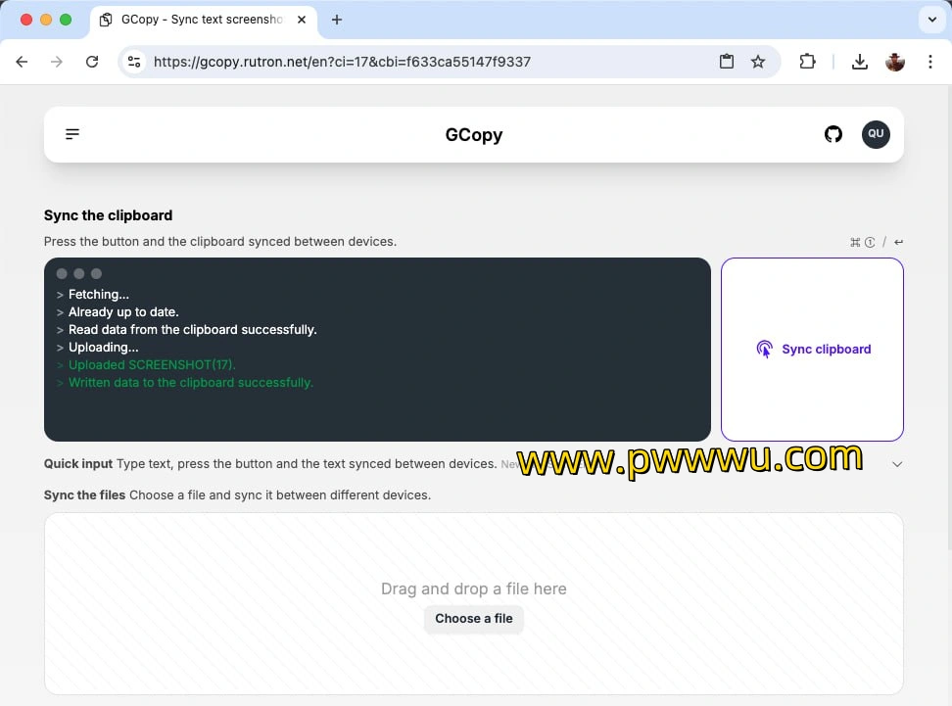Close the GCopy browser tab

pyautogui.click(x=301, y=20)
